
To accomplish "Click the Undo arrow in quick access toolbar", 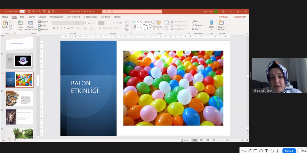I will [x=34, y=12].
